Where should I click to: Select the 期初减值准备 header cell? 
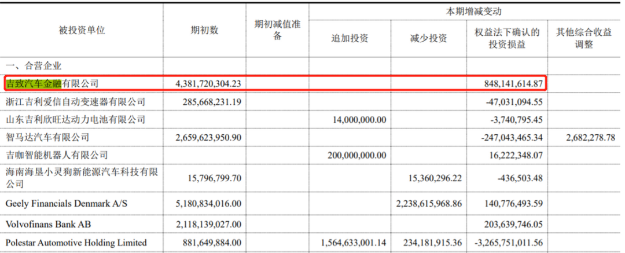[x=277, y=30]
